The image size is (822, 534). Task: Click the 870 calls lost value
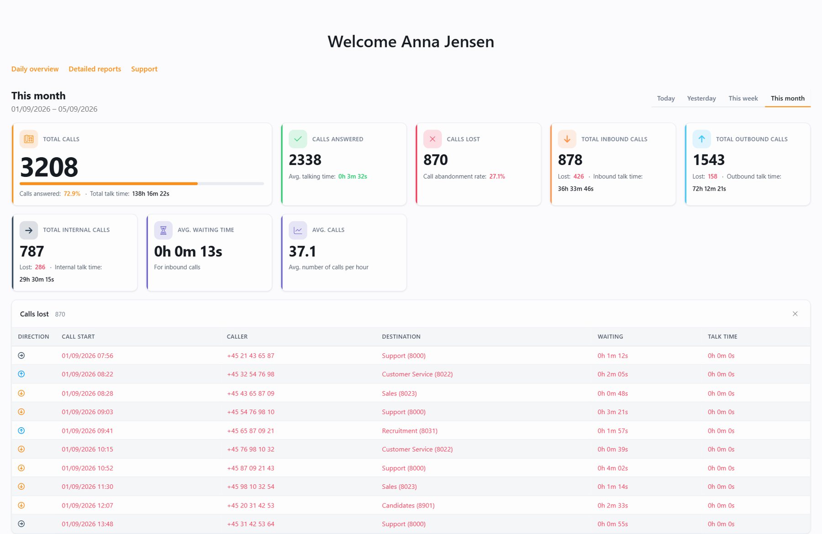(436, 160)
